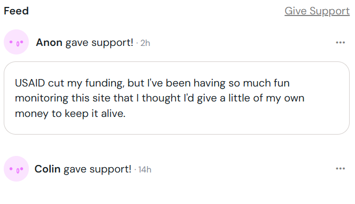
Task: Click the word 'alive' ending the message
Action: click(113, 113)
